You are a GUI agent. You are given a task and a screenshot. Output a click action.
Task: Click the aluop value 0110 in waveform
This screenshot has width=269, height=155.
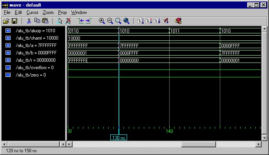[x=74, y=31]
